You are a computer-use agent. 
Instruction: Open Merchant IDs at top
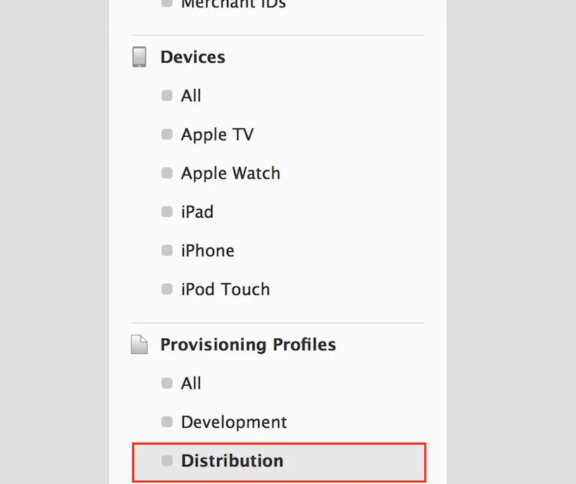pyautogui.click(x=234, y=4)
